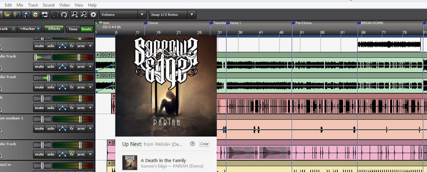Open a project with the folder icon

pyautogui.click(x=8, y=15)
